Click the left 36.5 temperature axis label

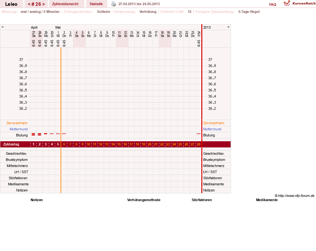click(x=23, y=90)
